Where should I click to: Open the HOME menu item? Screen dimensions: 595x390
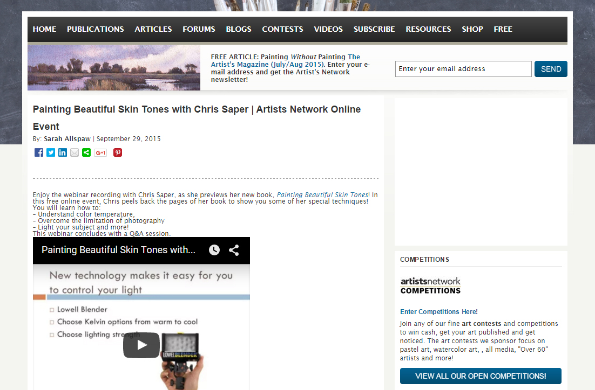(x=44, y=29)
